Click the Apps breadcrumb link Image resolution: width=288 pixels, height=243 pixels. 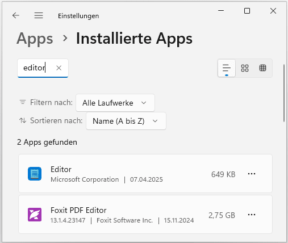pyautogui.click(x=35, y=39)
